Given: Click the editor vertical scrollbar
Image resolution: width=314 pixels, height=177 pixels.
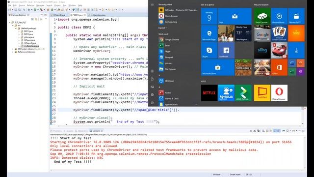Looking at the screenshot, I should (x=303, y=116).
